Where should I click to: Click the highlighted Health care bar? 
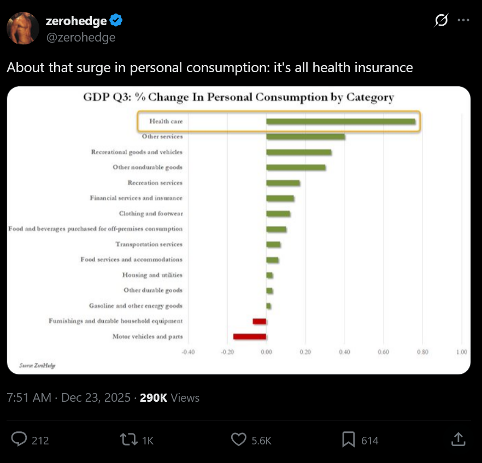tap(340, 121)
